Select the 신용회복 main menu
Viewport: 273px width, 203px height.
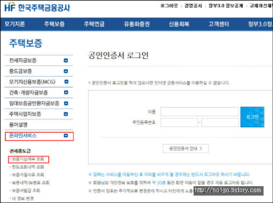pyautogui.click(x=179, y=24)
